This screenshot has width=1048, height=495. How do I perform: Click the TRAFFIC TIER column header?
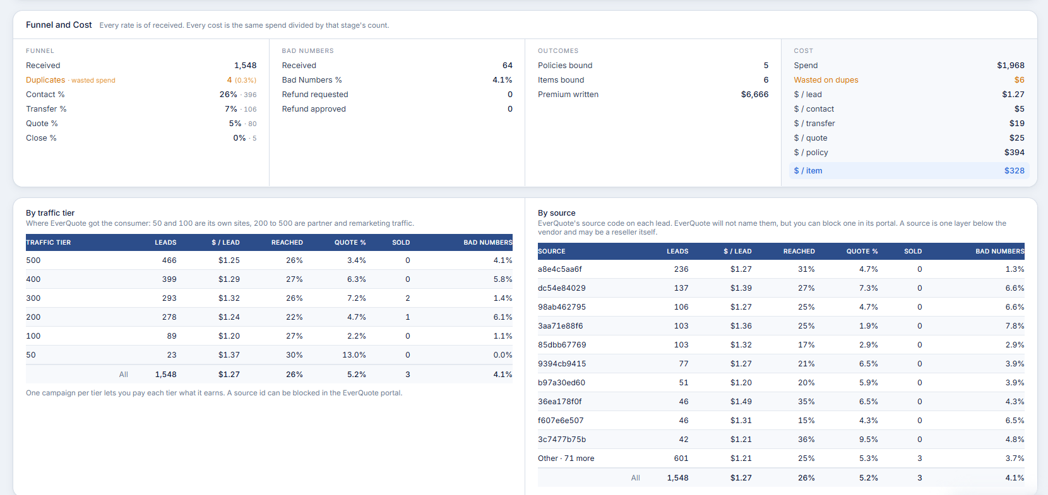click(49, 243)
